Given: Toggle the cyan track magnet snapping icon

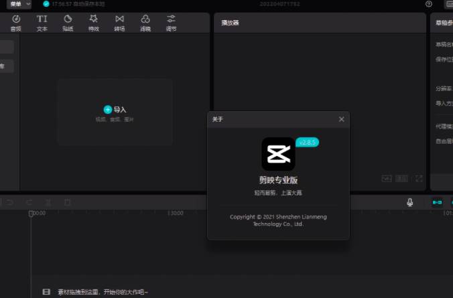Looking at the screenshot, I should [x=437, y=202].
